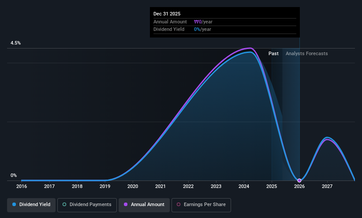Click the pink Earnings Per Share legend circle
Viewport: 362px width, 218px height.
[x=179, y=204]
